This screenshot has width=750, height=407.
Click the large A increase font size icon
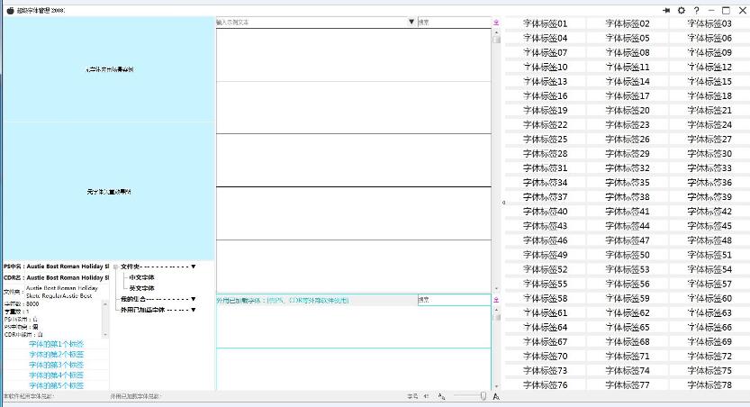496,396
